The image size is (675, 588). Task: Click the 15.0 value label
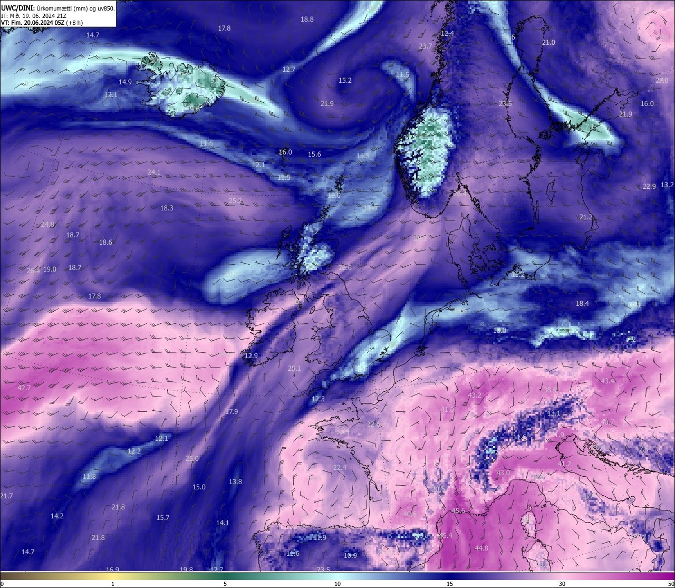pyautogui.click(x=199, y=487)
